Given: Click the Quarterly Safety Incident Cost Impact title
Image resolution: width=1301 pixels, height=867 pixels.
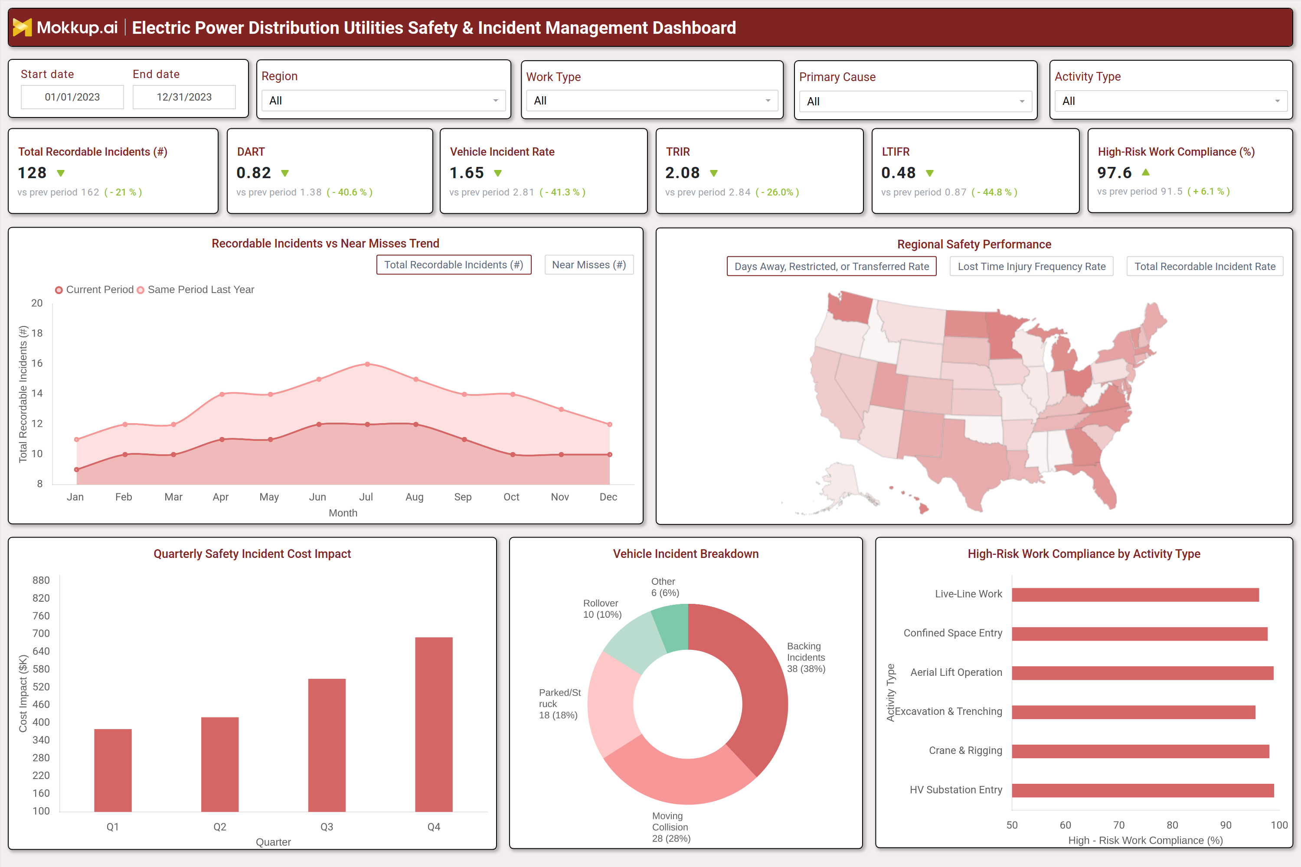Looking at the screenshot, I should click(252, 554).
